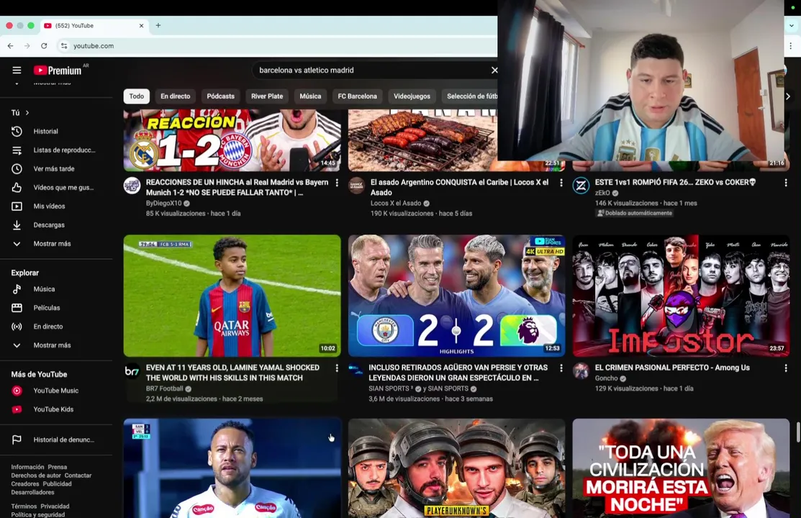Open options menu for ByDiegoX10 reaction video
The image size is (801, 518).
(x=337, y=182)
